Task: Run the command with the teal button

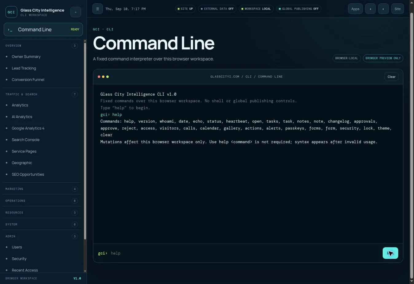Action: pyautogui.click(x=390, y=253)
